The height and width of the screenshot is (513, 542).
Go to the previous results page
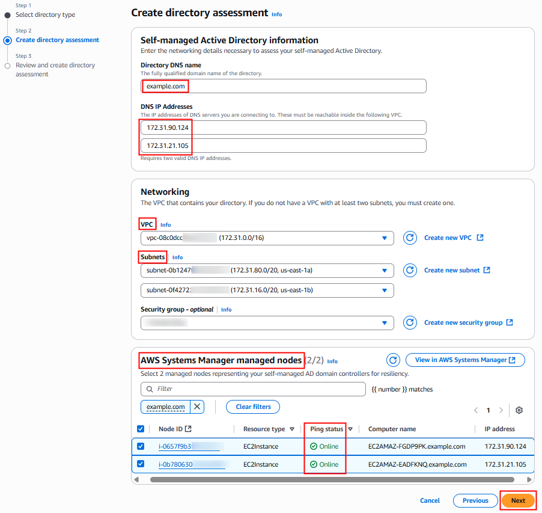(x=476, y=410)
